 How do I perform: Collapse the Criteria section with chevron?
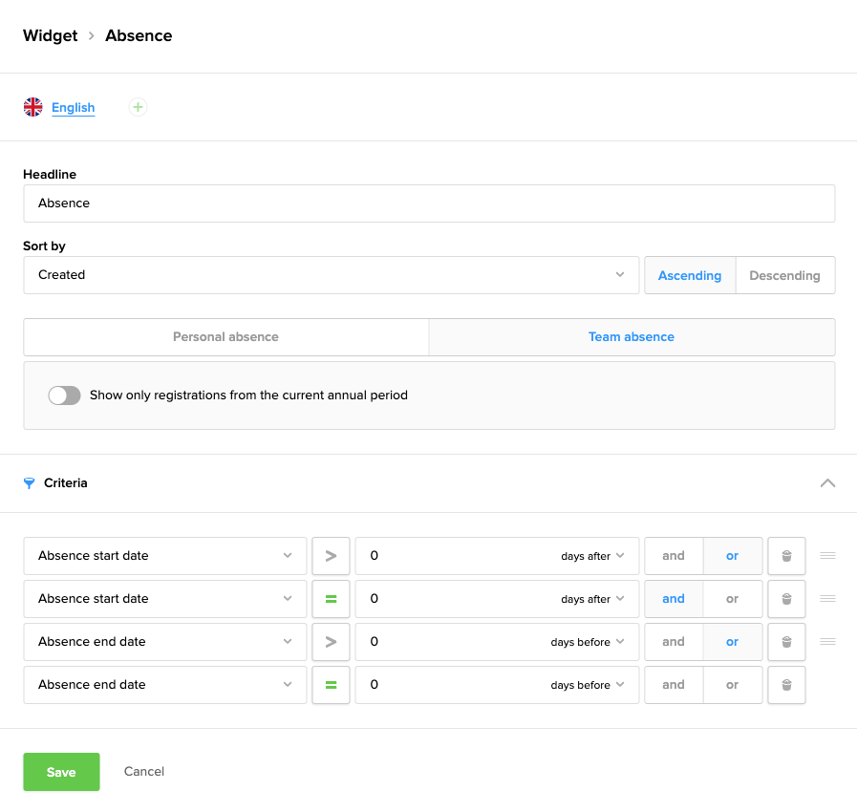click(827, 483)
